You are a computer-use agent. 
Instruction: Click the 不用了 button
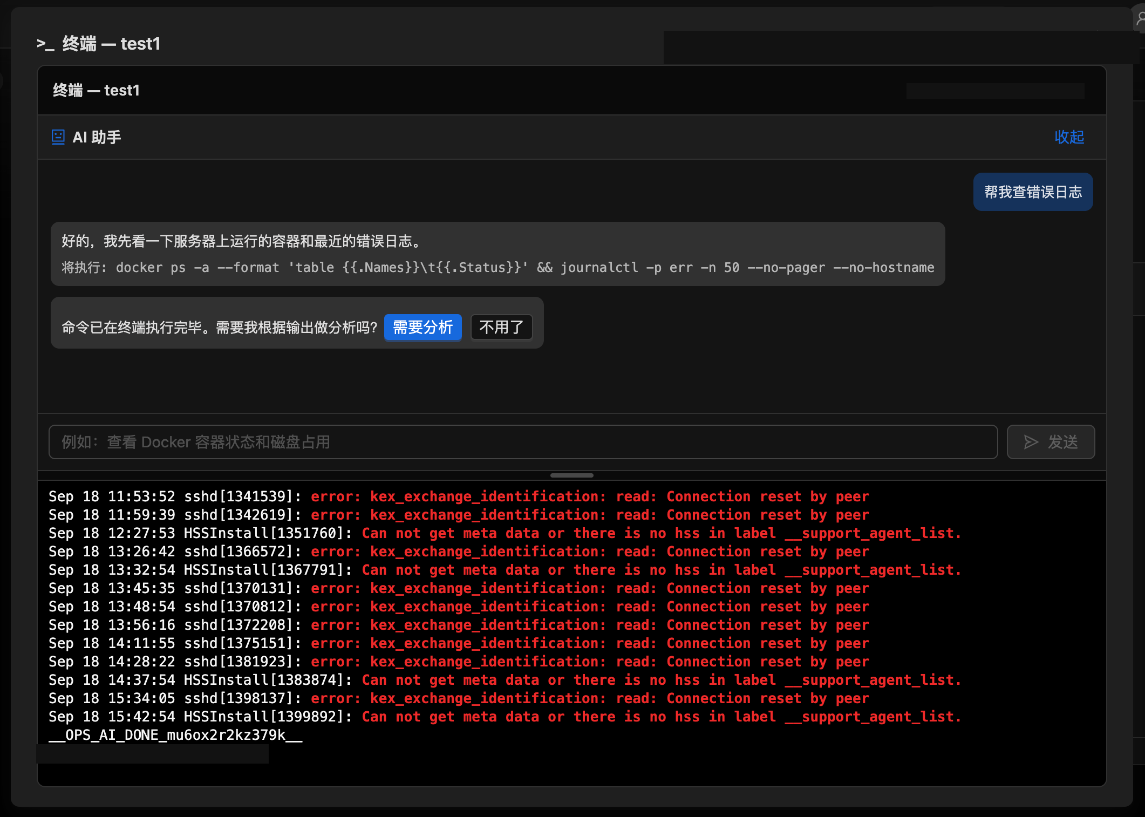point(501,327)
